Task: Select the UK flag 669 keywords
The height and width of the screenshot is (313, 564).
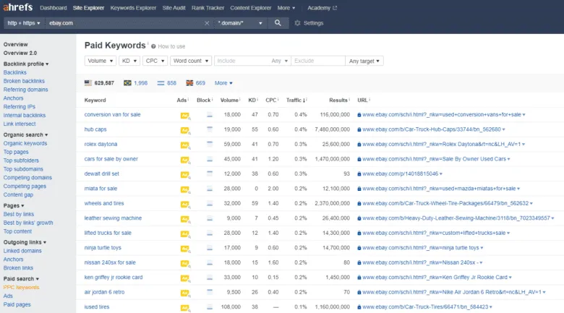Action: point(195,83)
